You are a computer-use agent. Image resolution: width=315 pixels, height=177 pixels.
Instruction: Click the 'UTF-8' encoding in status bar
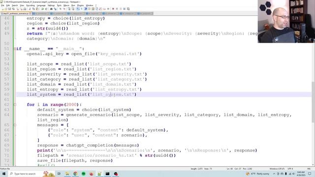(x=290, y=169)
